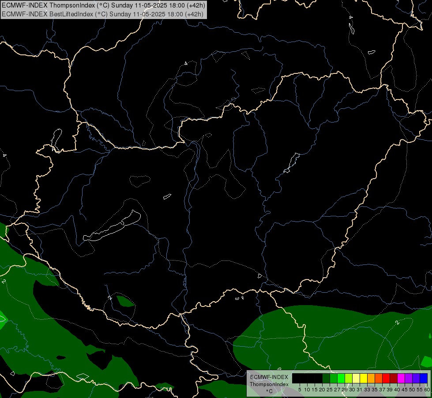Click the orange 33-35 legend swatch
The width and height of the screenshot is (432, 398).
point(371,378)
